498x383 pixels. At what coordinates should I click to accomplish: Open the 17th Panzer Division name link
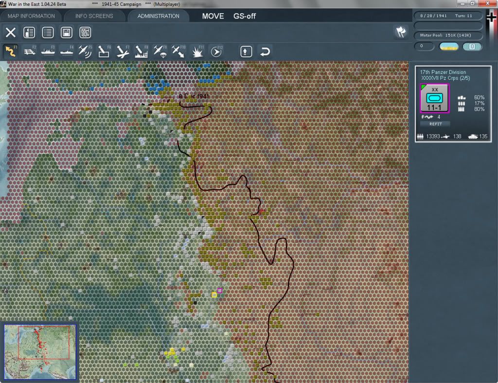click(443, 72)
